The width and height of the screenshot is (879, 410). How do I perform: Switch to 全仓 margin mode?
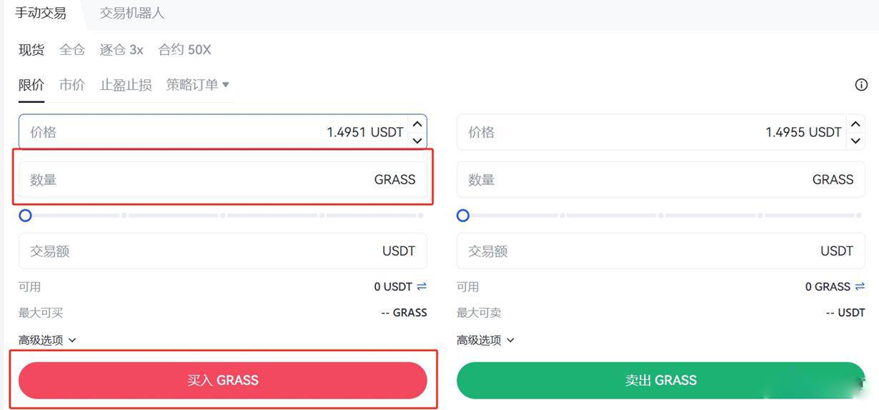pos(72,50)
